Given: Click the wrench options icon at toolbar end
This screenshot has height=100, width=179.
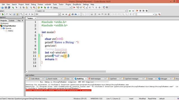Looking at the screenshot, I should 159,14.
